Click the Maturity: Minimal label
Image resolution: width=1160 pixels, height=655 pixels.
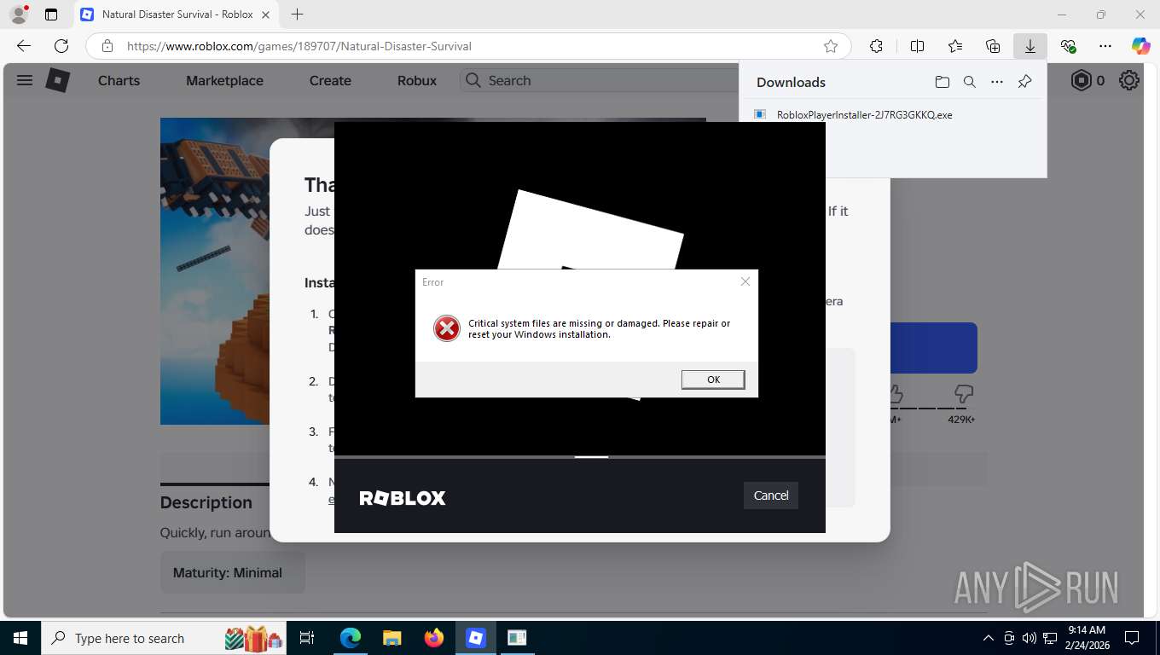(x=227, y=572)
